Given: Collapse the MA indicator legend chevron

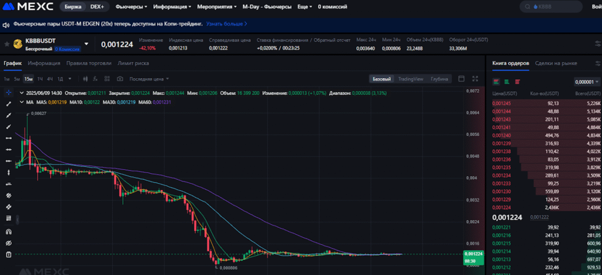Looking at the screenshot, I should click(22, 102).
